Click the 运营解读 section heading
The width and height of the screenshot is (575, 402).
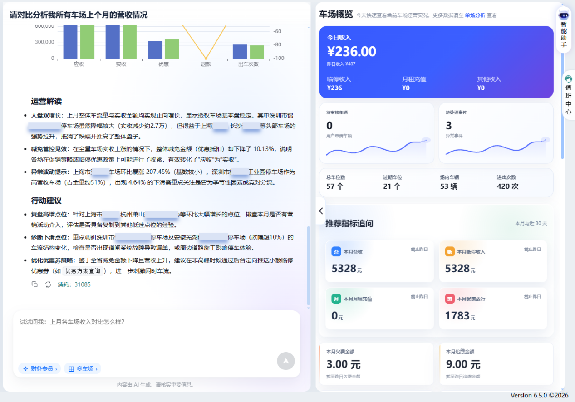coord(46,101)
